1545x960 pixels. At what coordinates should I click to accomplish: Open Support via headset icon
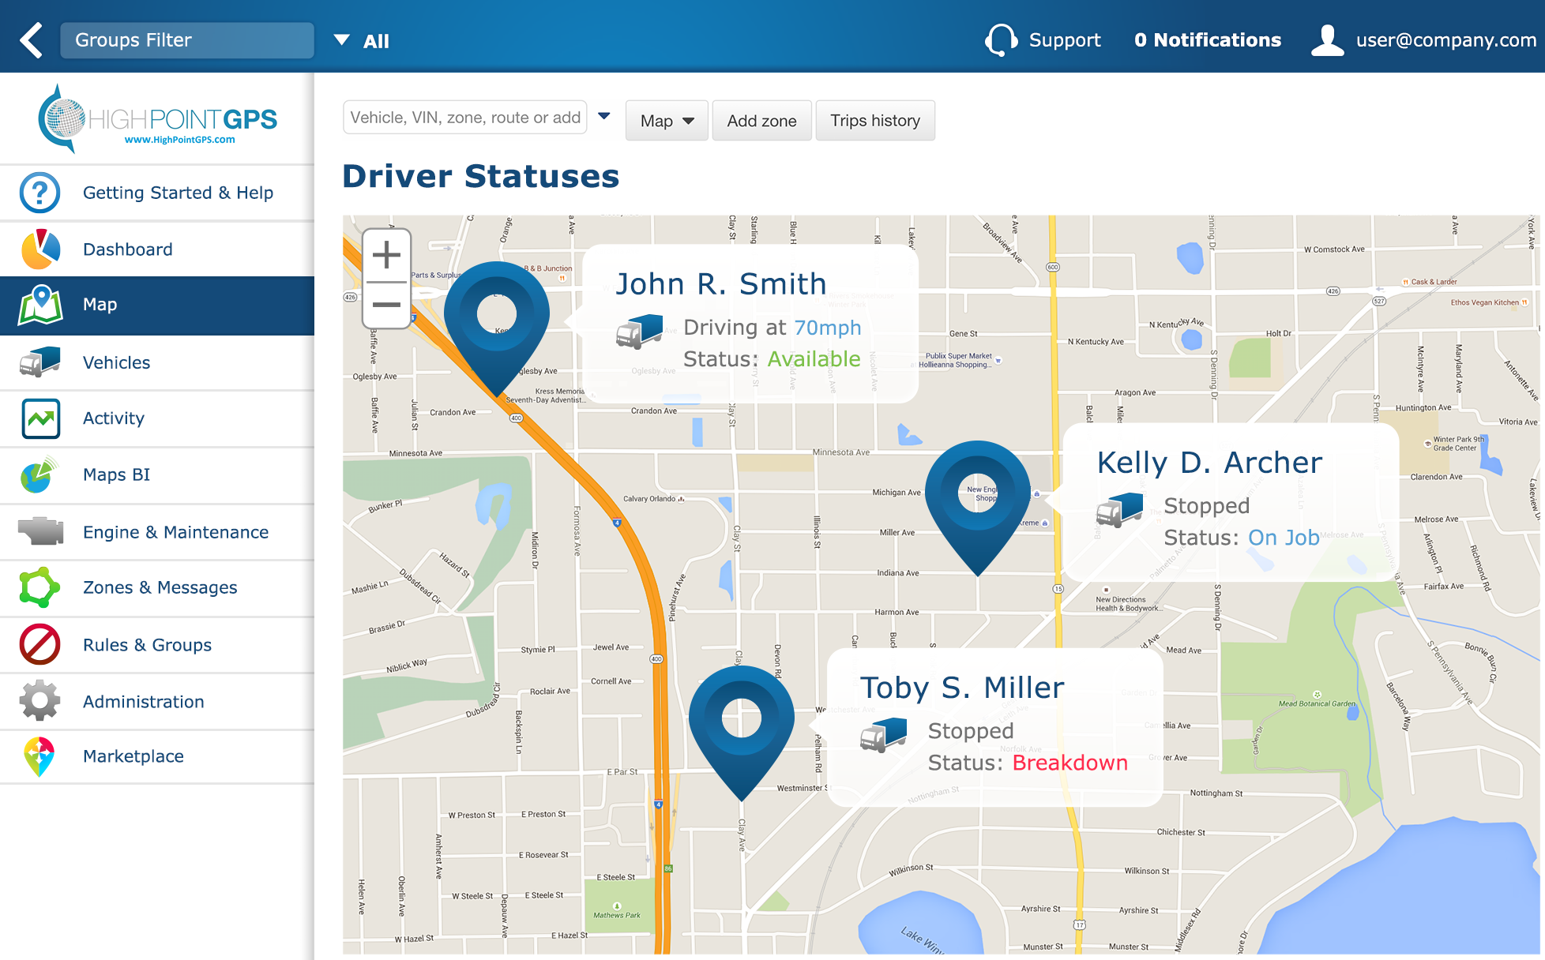pyautogui.click(x=1001, y=40)
